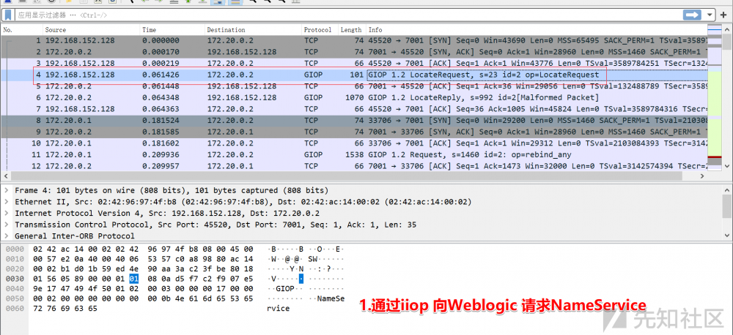This screenshot has height=335, width=733.
Task: Select the Frame 4 summary line
Action: pyautogui.click(x=172, y=190)
